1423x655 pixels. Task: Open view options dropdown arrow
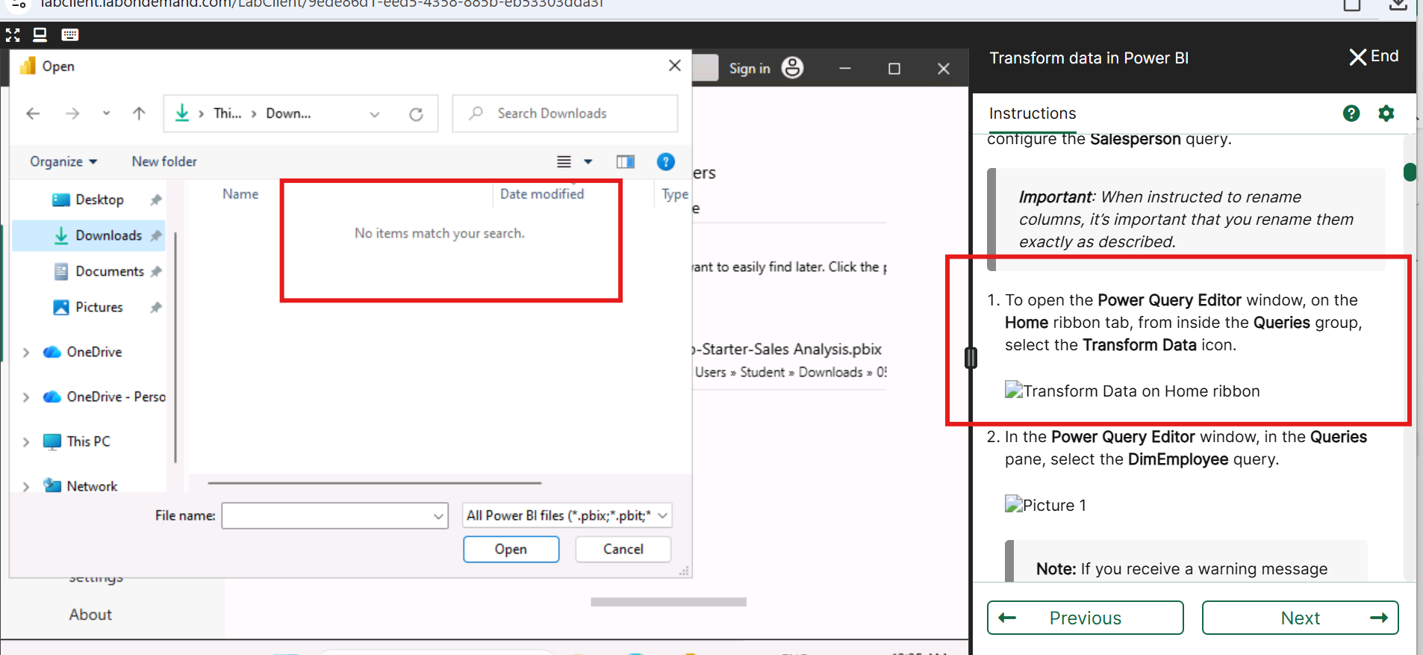click(588, 161)
